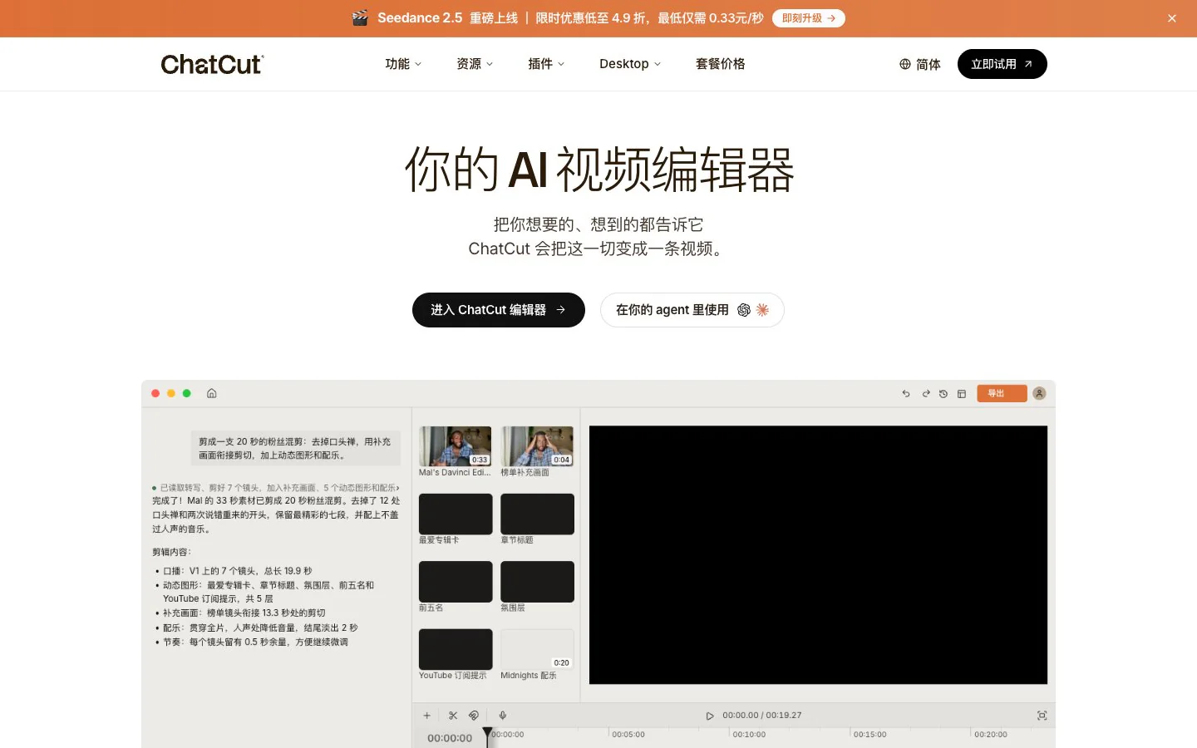This screenshot has width=1197, height=748.
Task: Click the 00:15:00 timeline ruler mark
Action: [x=869, y=735]
